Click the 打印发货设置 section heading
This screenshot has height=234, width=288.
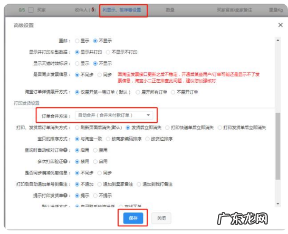(x=26, y=103)
